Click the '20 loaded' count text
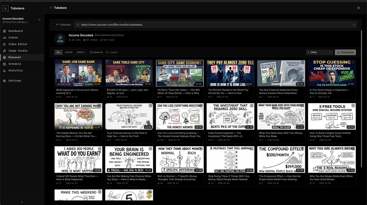Screen dimensions: 367x205 [112, 52]
